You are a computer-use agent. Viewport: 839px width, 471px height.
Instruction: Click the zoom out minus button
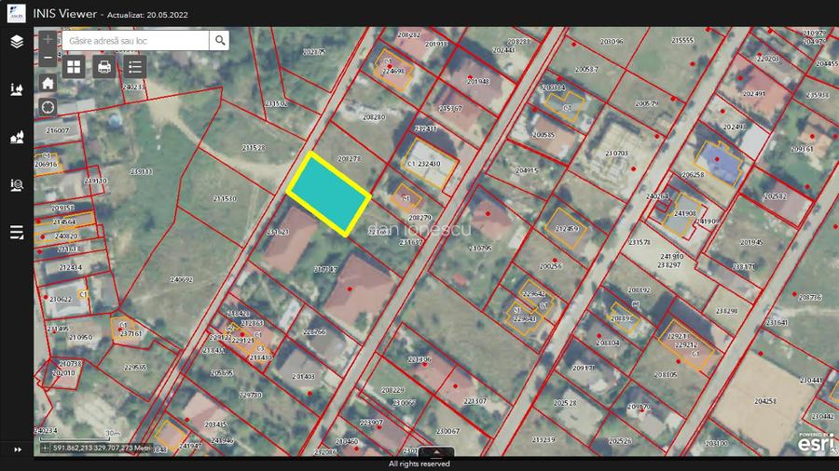pos(48,58)
